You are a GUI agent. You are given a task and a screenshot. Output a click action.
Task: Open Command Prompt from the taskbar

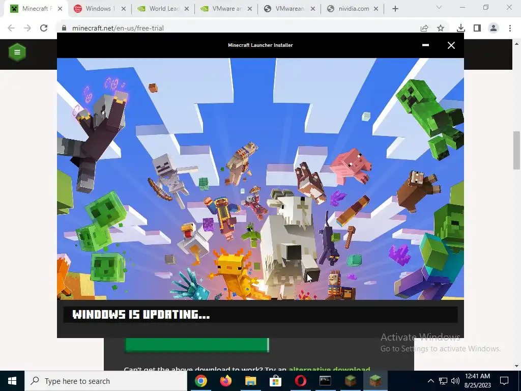click(325, 381)
